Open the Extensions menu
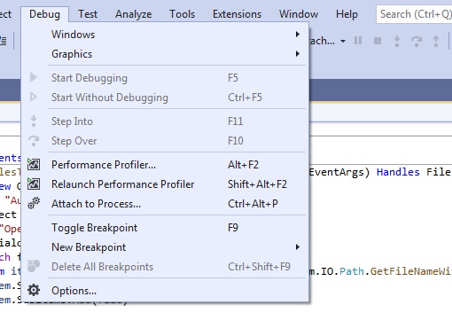Screen dimensions: 452x336 pyautogui.click(x=237, y=14)
